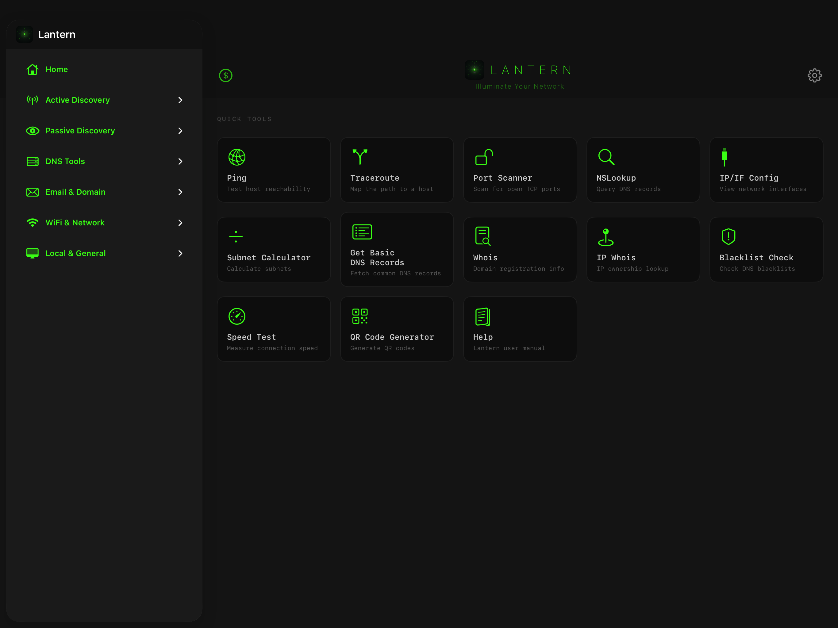The width and height of the screenshot is (838, 628).
Task: Expand the WiFi & Network chevron
Action: pos(180,223)
